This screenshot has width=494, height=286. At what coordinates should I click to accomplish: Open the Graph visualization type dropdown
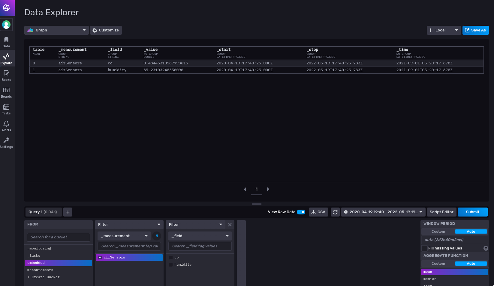pos(56,30)
